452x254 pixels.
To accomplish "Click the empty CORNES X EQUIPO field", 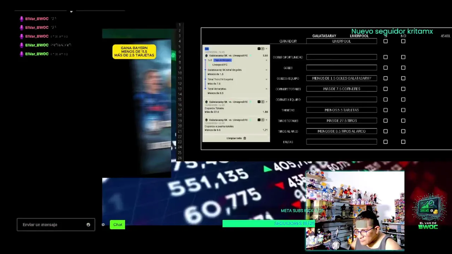I will 341,99.
